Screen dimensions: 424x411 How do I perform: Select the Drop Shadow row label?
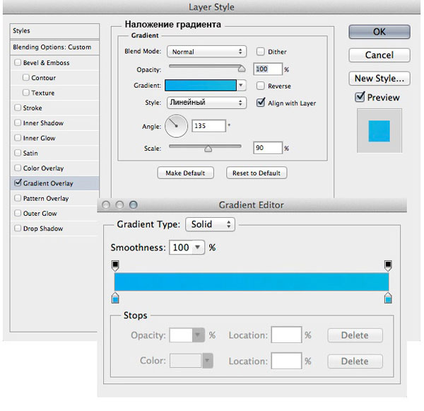click(43, 228)
